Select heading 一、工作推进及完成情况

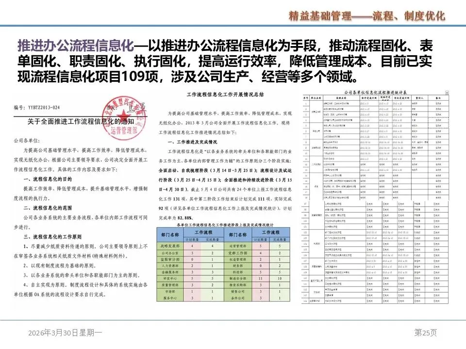pyautogui.click(x=192, y=142)
